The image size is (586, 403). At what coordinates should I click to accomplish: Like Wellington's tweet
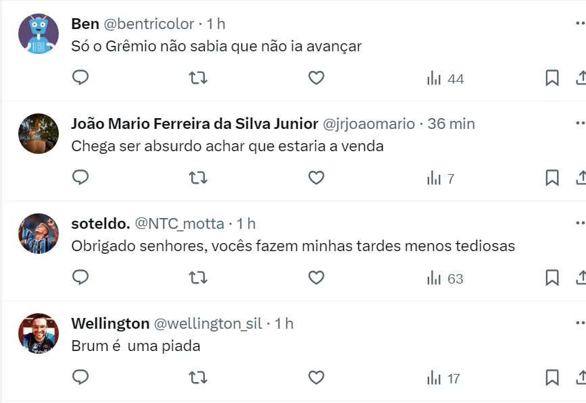coord(316,377)
